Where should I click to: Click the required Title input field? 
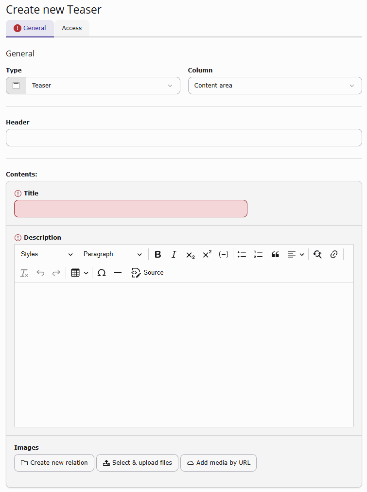click(131, 209)
